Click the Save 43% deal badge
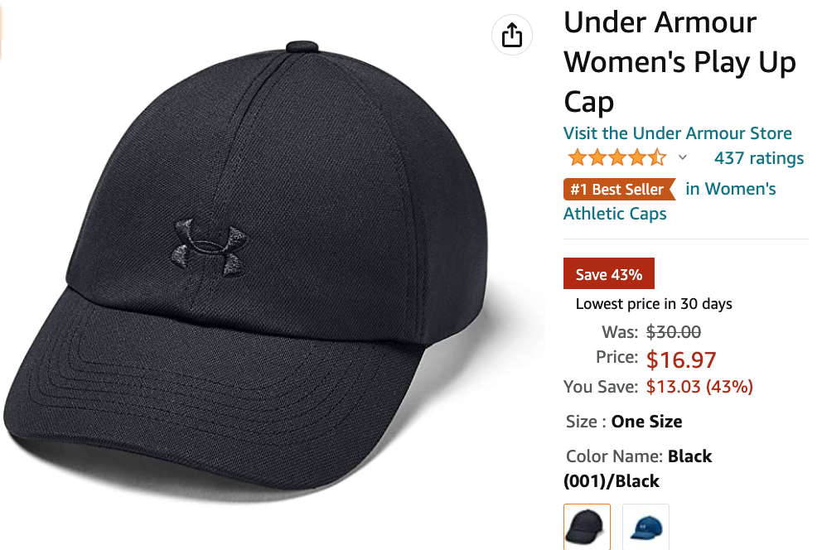822x550 pixels. click(x=609, y=273)
